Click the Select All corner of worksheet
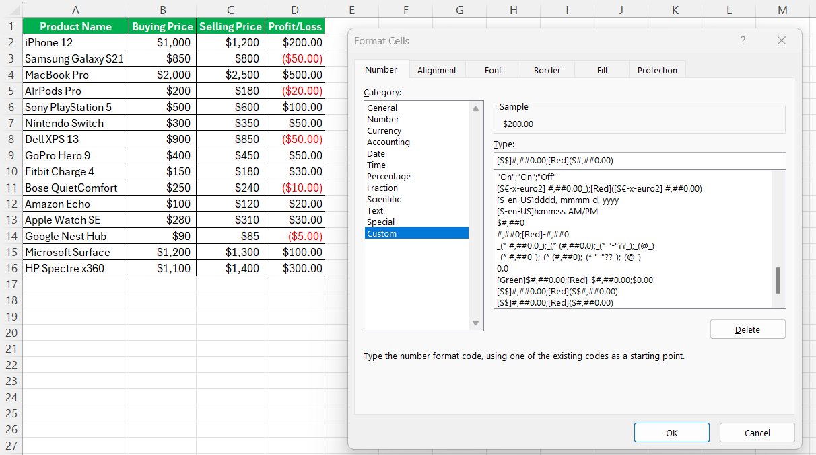This screenshot has height=455, width=816. 11,9
